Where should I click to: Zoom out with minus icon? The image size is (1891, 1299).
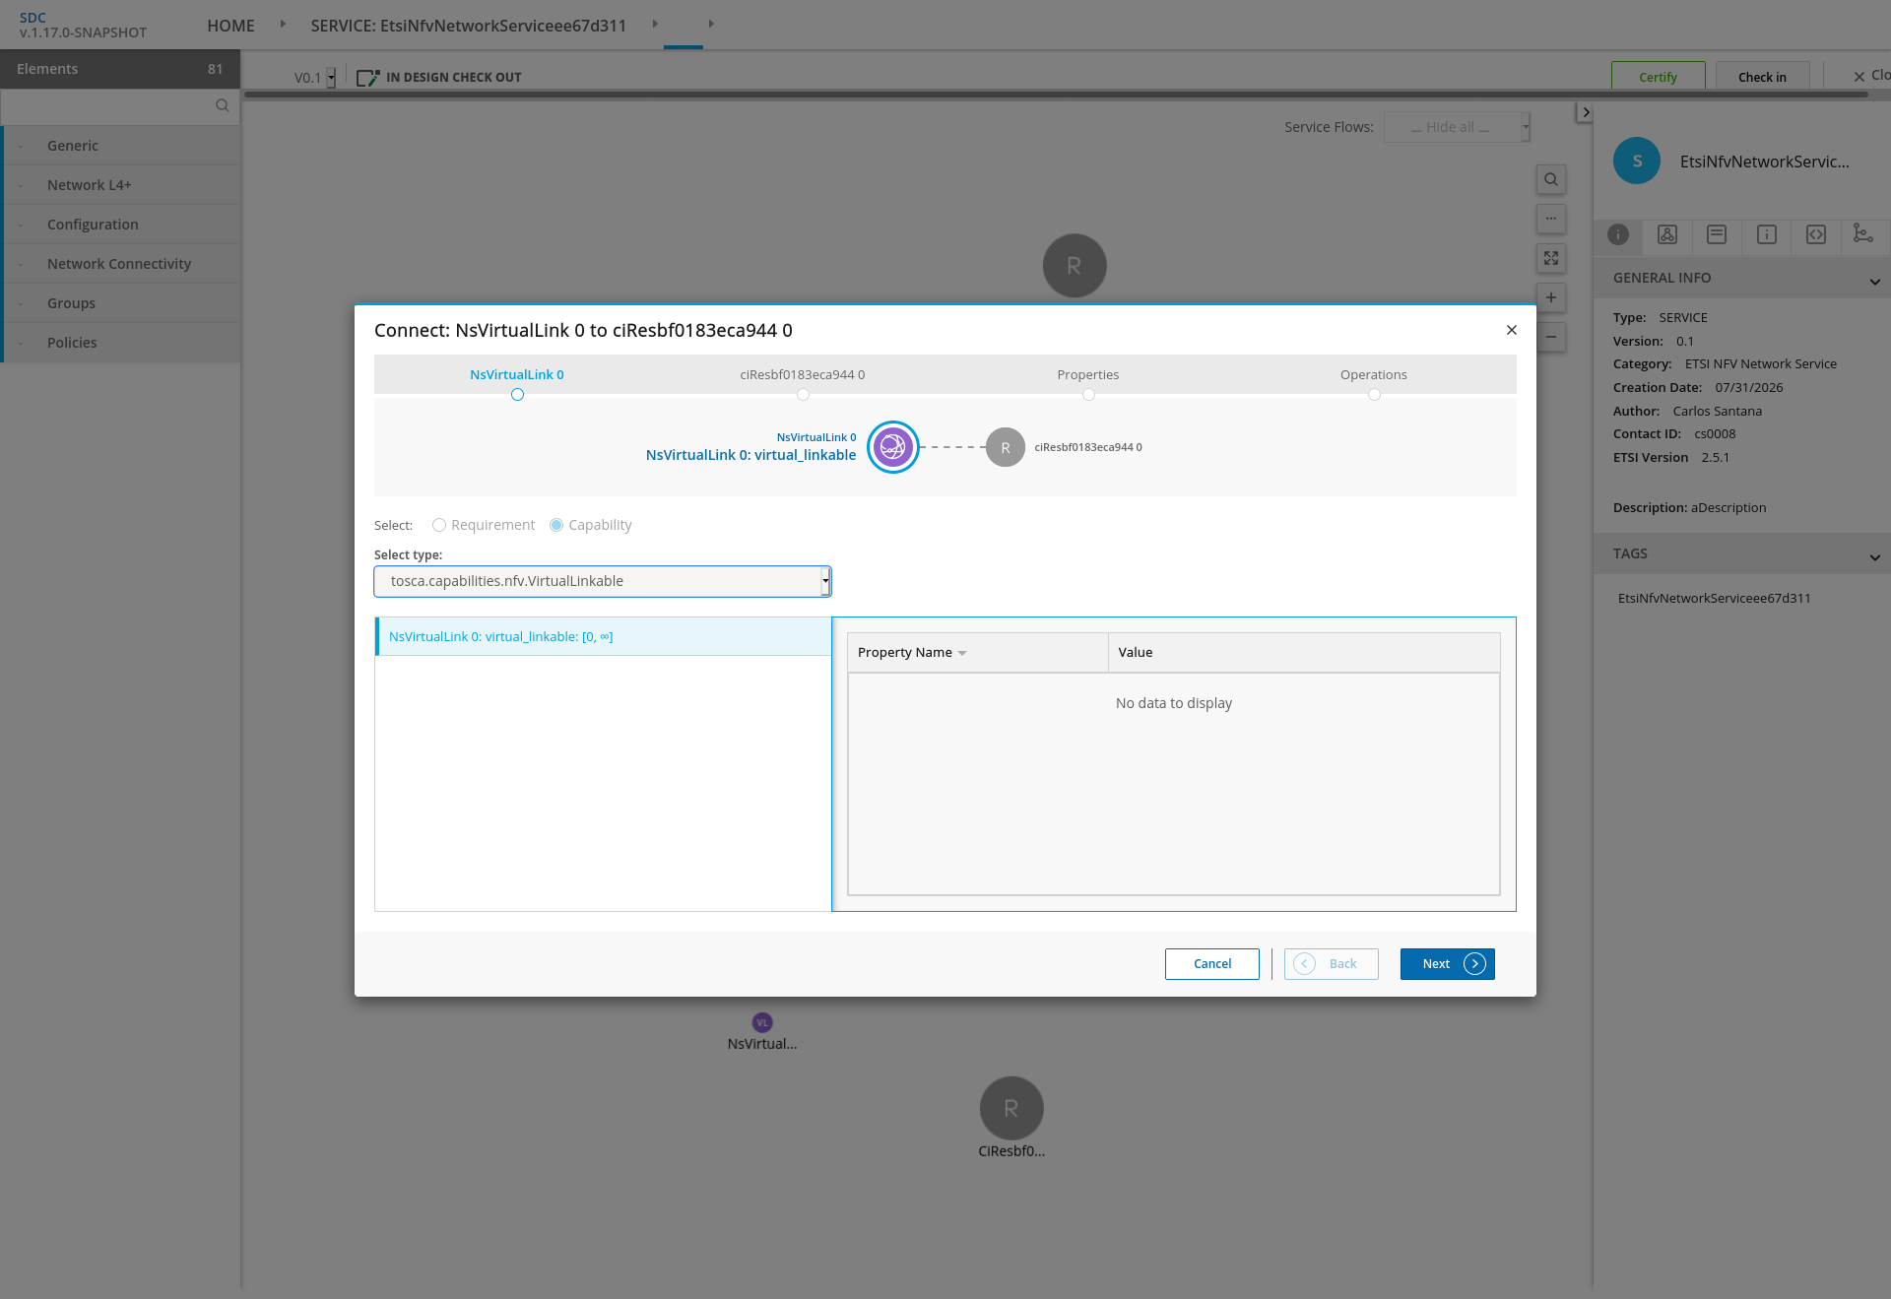(x=1551, y=337)
